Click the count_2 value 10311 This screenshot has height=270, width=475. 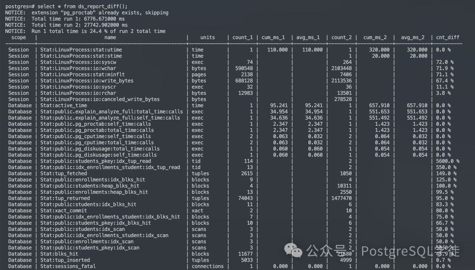[x=344, y=186]
